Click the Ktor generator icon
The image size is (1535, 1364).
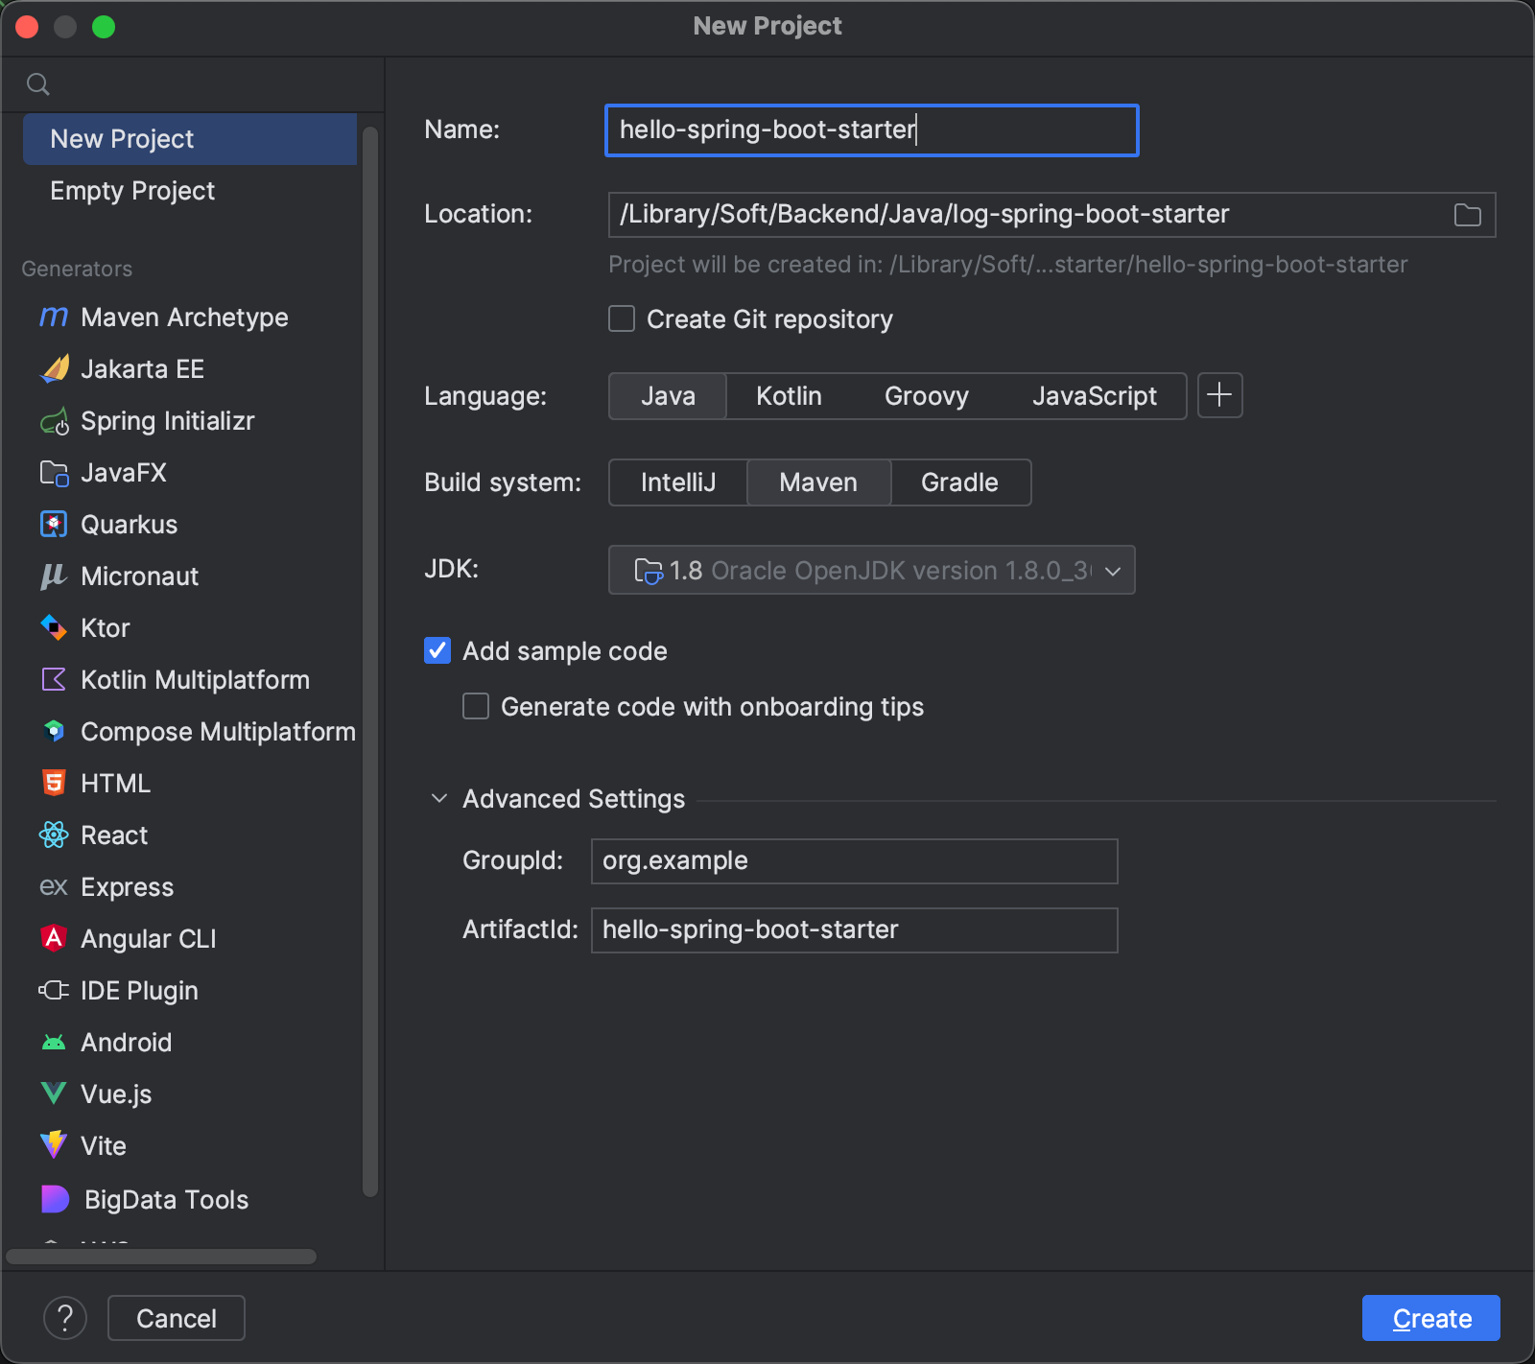coord(54,627)
